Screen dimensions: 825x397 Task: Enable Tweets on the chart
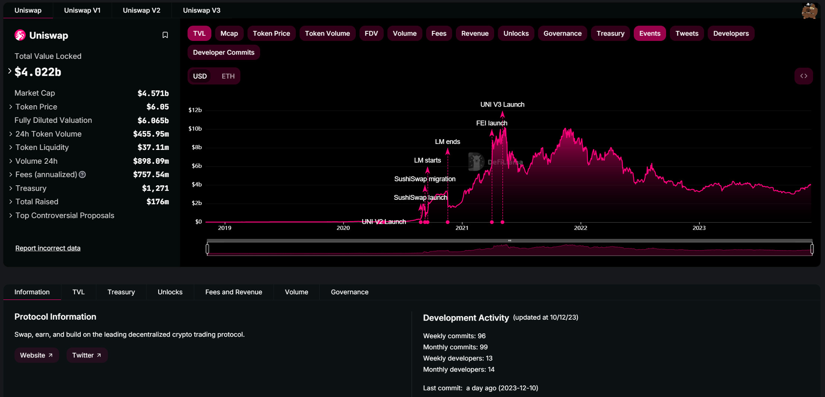687,34
